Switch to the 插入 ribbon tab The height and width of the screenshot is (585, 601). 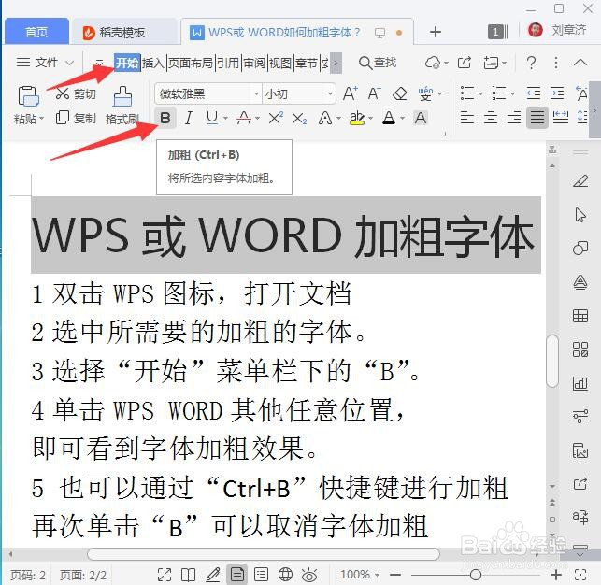pyautogui.click(x=153, y=63)
